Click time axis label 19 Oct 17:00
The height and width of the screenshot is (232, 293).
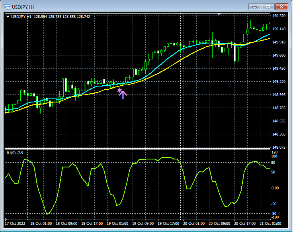tap(168, 224)
